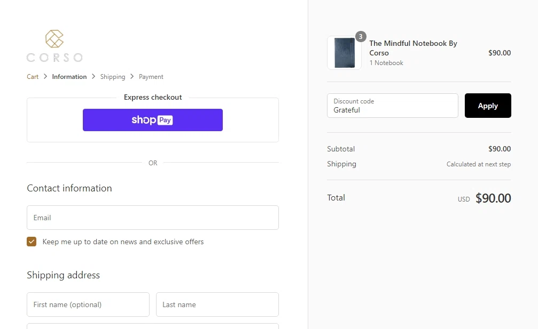Viewport: 538px width, 329px height.
Task: Go back to Cart breadcrumb
Action: point(33,77)
